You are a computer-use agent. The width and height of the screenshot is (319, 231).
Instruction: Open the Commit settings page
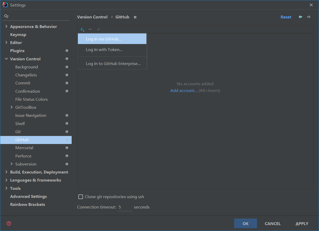pos(23,83)
